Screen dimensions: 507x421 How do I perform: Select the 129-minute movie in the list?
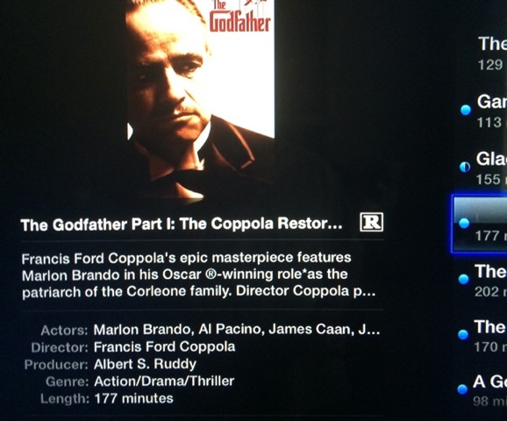[491, 54]
